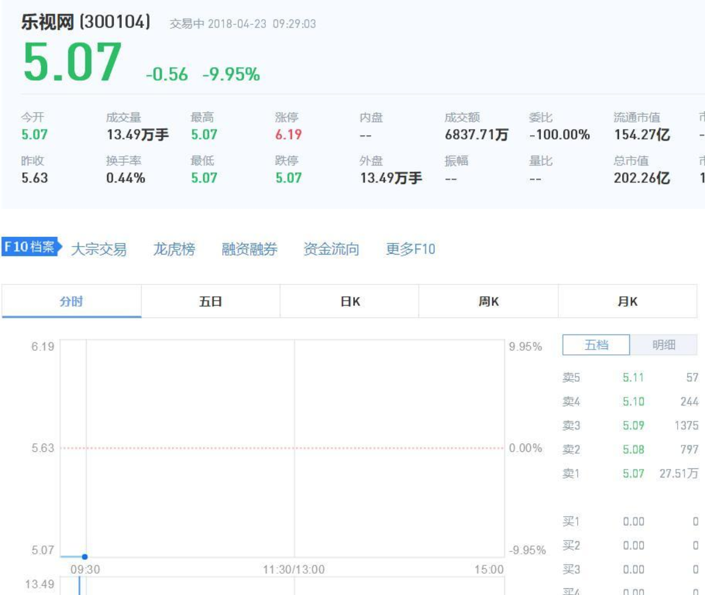Click the 流通市值 value 154.27亿

pos(642,135)
